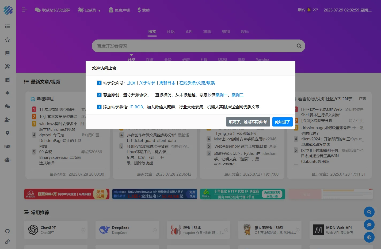This screenshot has width=381, height=249.
Task: Open the list icon in the left sidebar
Action: coord(7,26)
